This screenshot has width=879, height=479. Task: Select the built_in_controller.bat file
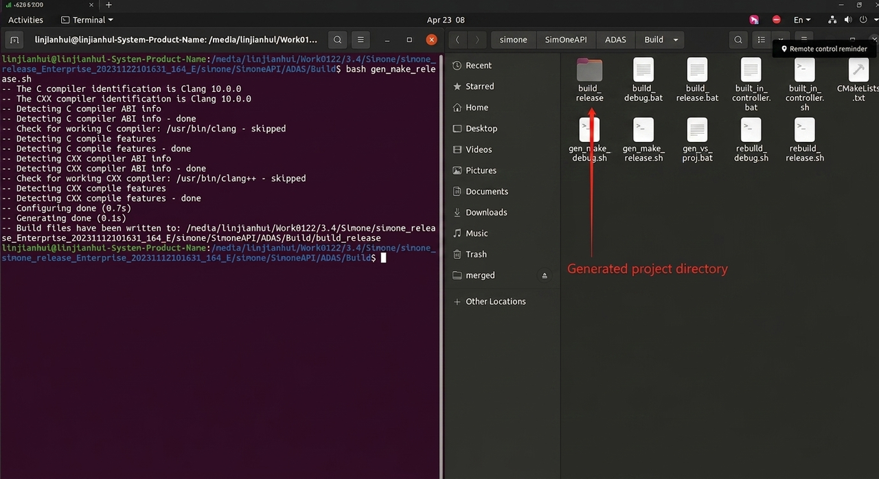pyautogui.click(x=751, y=85)
